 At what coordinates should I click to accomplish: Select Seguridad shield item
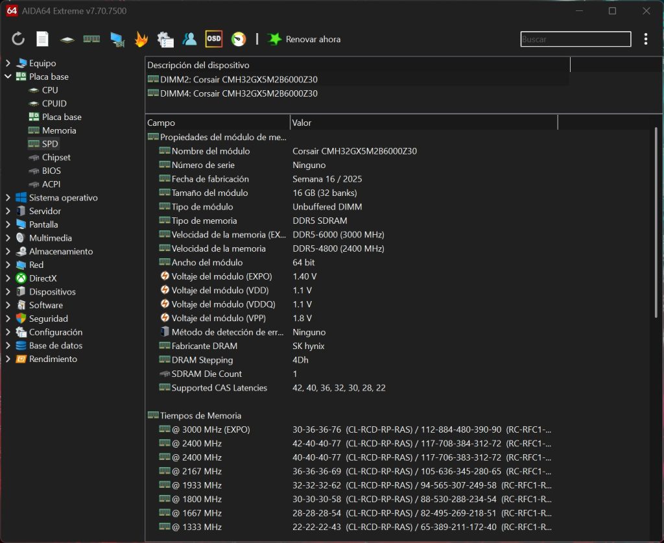(48, 319)
